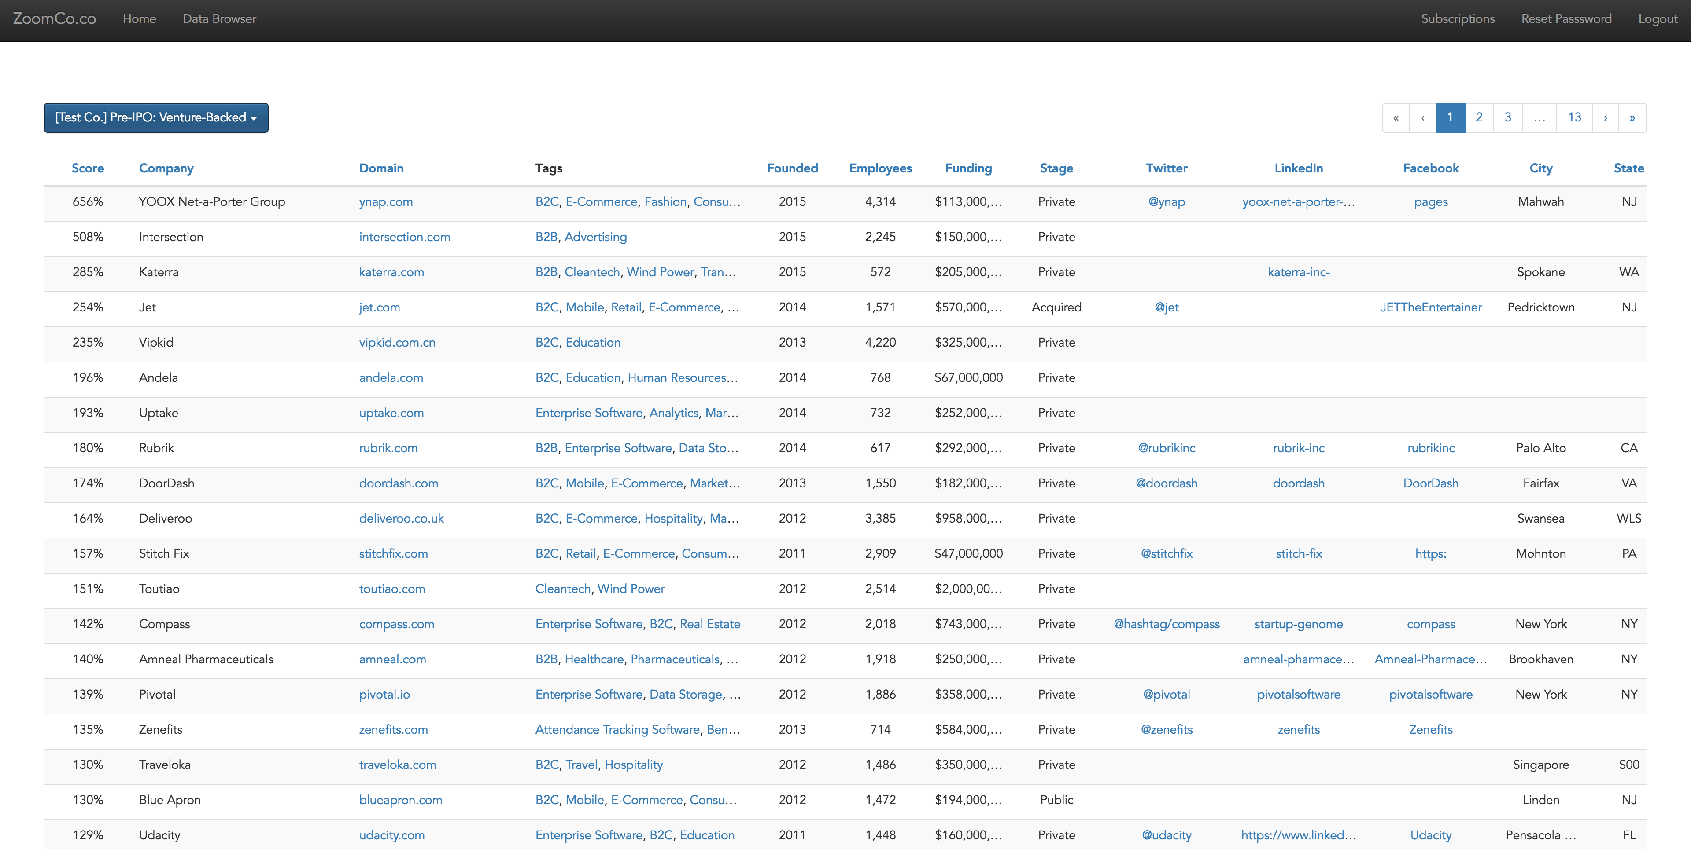The width and height of the screenshot is (1691, 849).
Task: Sort table by Employees column header
Action: coord(880,168)
